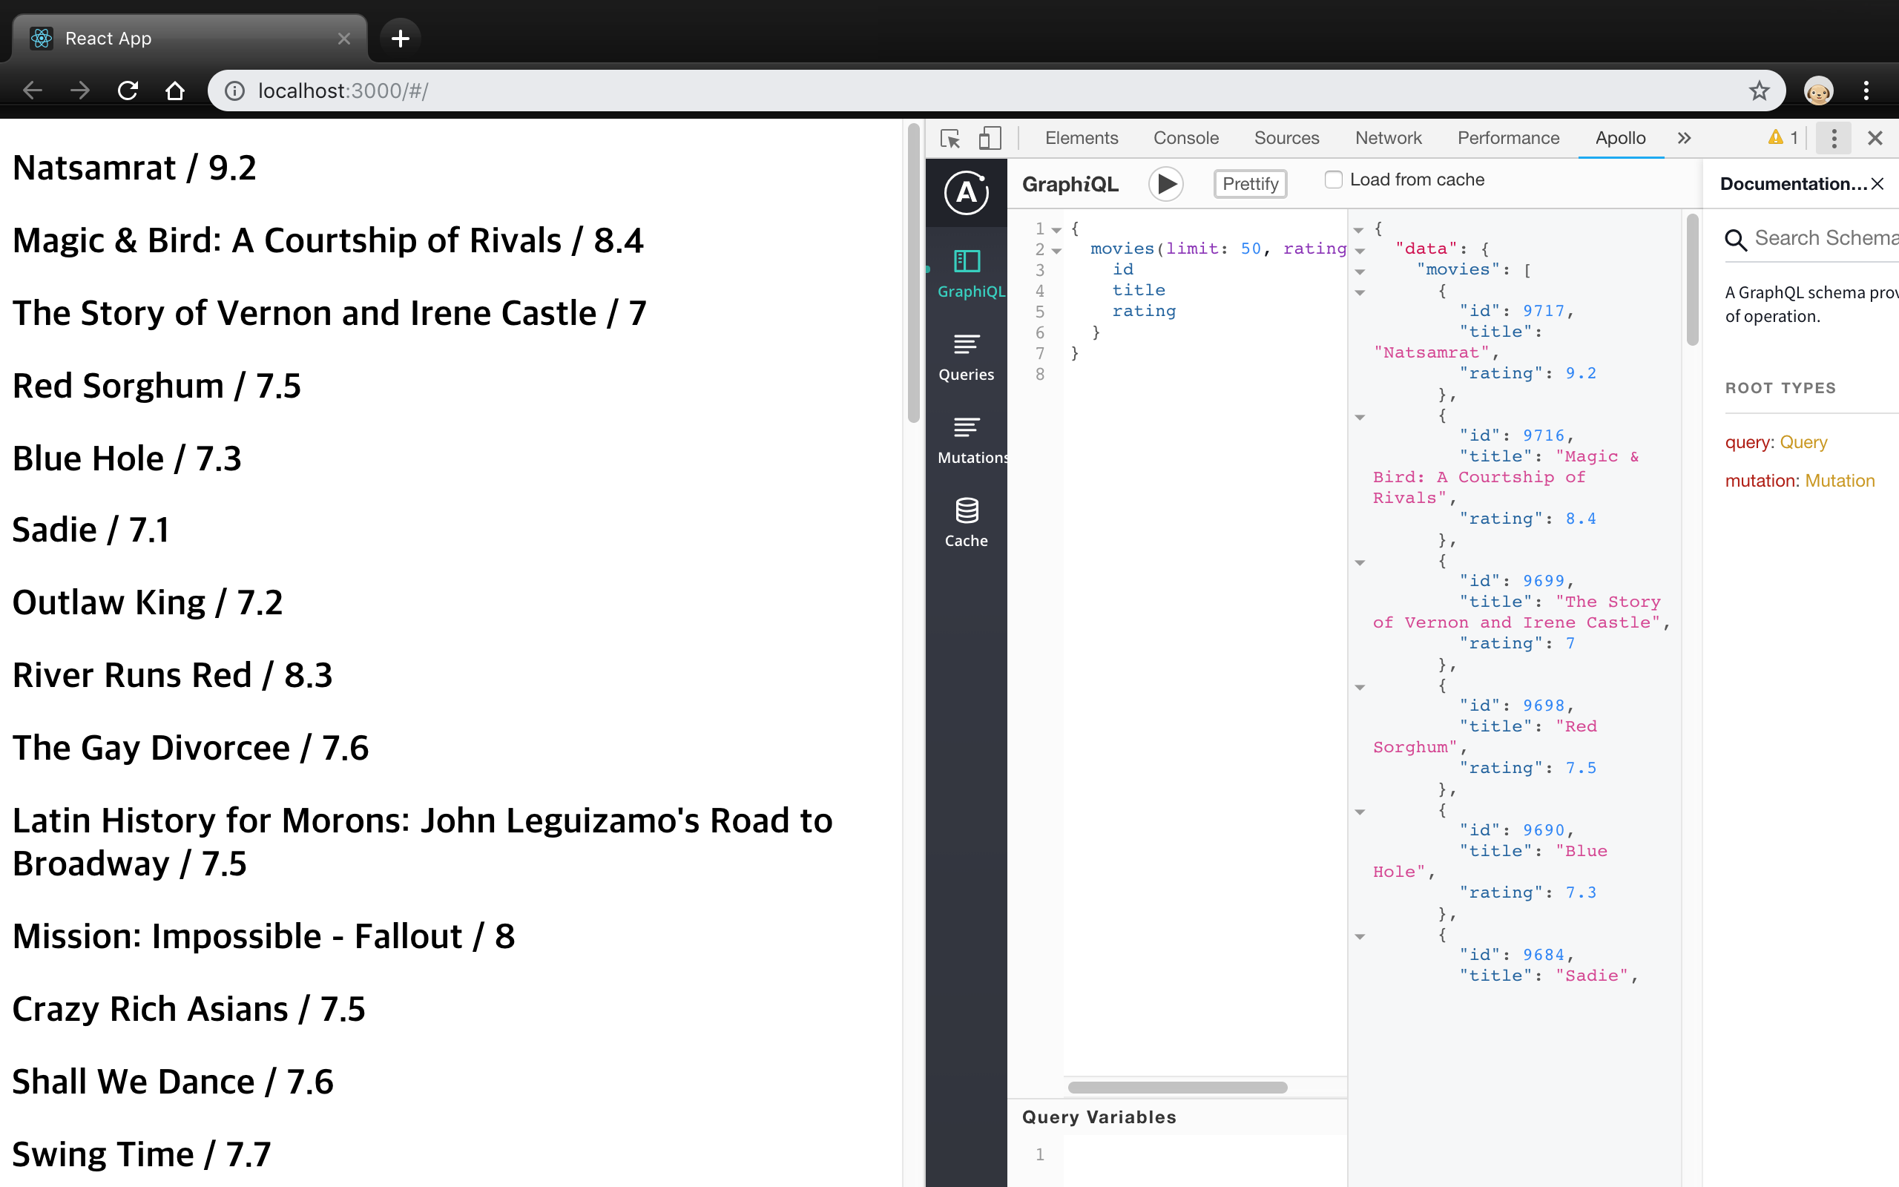The width and height of the screenshot is (1899, 1187).
Task: Collapse the "movies" array in results
Action: 1360,272
